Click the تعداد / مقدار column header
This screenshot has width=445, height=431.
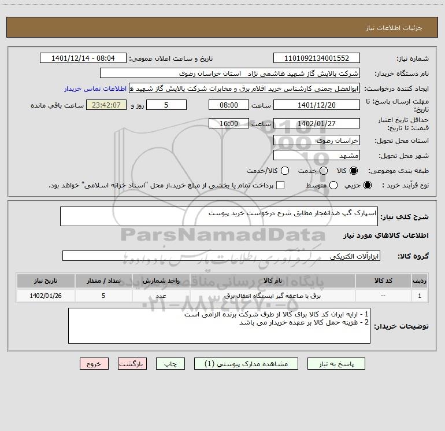pos(103,281)
